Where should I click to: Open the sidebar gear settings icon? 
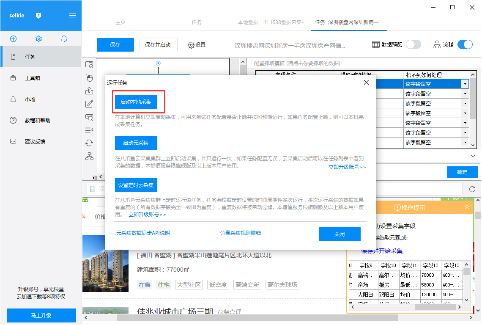38,39
